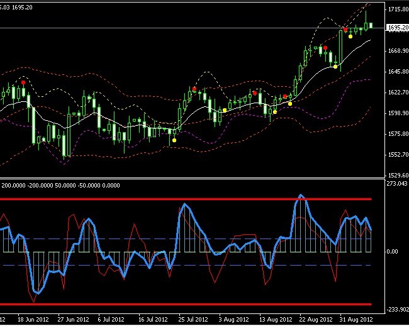Click the -50.0000 indicator level value text

(88, 186)
